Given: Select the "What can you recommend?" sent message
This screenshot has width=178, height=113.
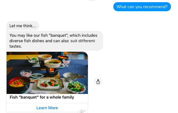Looking at the screenshot, I should 142,7.
